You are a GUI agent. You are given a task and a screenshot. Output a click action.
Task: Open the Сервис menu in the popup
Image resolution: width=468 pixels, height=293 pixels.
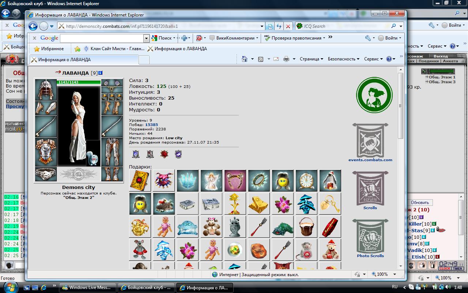pyautogui.click(x=373, y=59)
